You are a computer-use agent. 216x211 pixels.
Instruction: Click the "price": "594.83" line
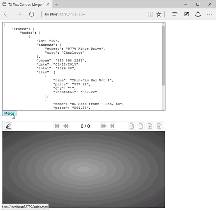click(72, 108)
